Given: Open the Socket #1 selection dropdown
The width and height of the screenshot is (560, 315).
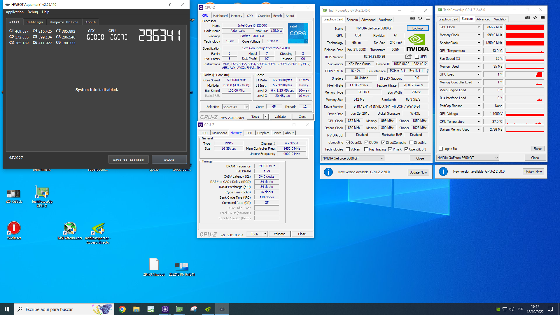Looking at the screenshot, I should pyautogui.click(x=235, y=107).
